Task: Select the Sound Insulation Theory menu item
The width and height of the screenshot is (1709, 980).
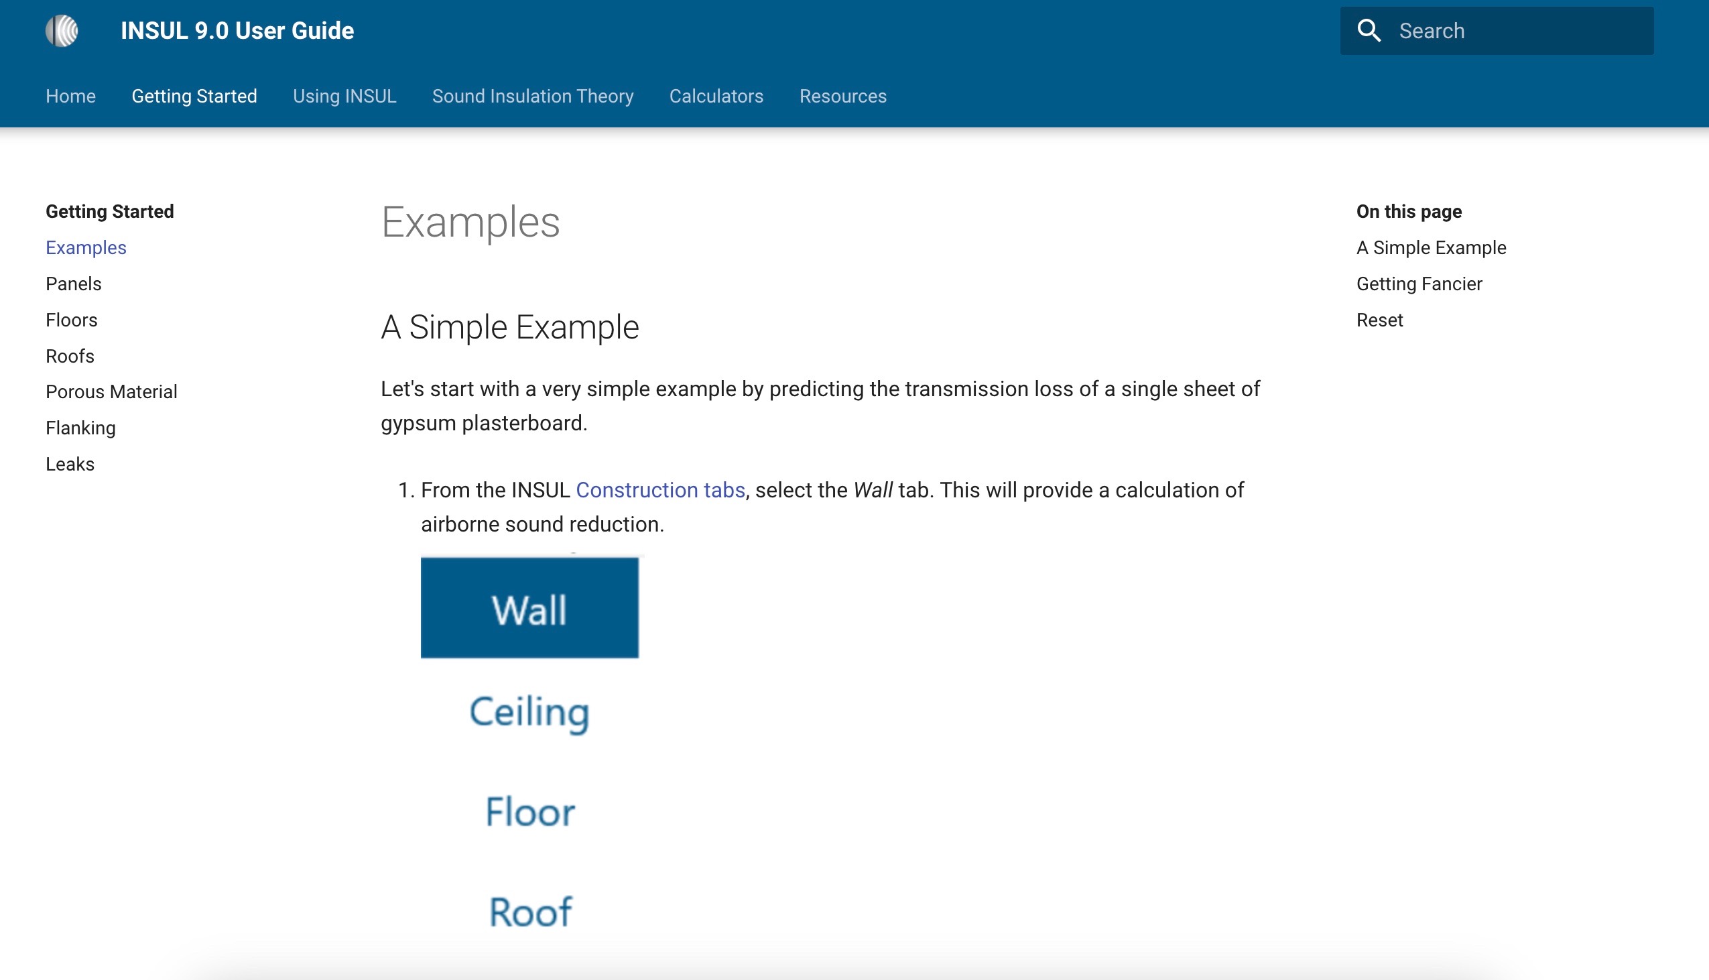Action: tap(533, 97)
